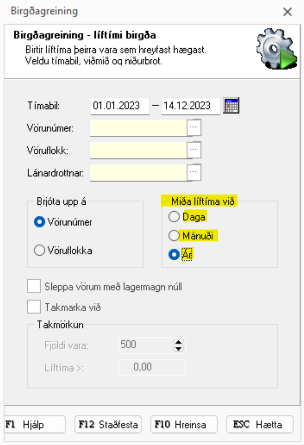304x445 pixels.
Task: Open the Lánardrottnar lookup browse button
Action: point(195,172)
